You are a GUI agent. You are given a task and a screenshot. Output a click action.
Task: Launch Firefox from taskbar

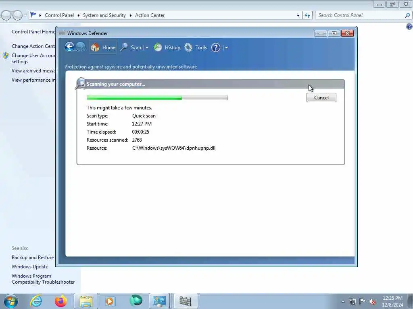pos(61,301)
